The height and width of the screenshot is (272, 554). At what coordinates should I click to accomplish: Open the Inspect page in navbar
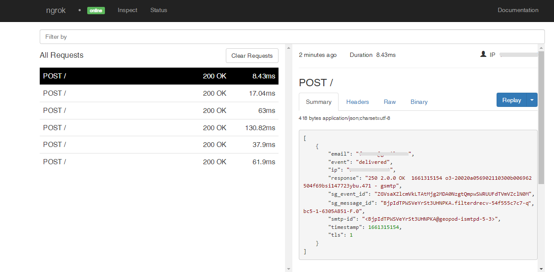(127, 10)
